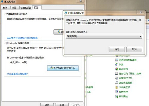Screen dimensions: 149x106
Task: Switch to the 位置 tab
Action: pos(15,8)
